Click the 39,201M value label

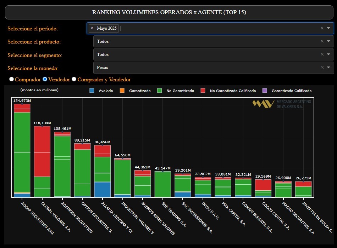(183, 170)
